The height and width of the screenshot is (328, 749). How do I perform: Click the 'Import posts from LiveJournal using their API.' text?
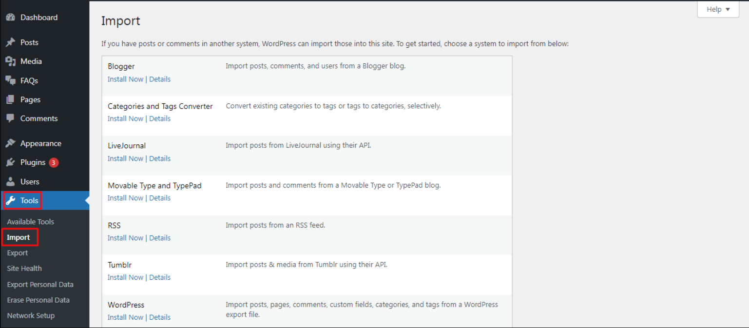click(298, 145)
